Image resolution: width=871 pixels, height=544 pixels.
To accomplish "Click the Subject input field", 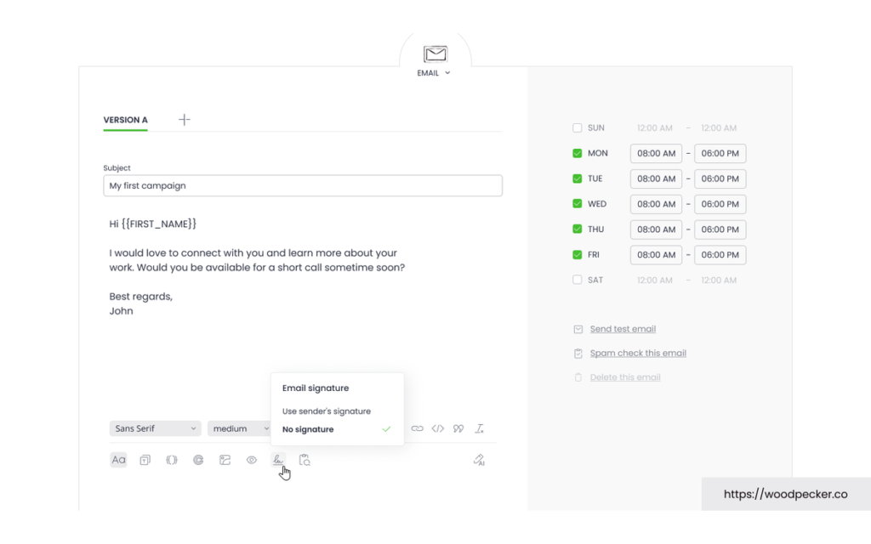I will (x=303, y=185).
